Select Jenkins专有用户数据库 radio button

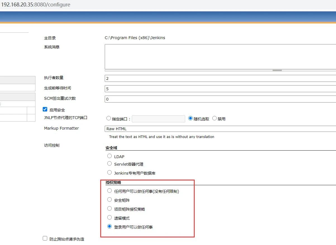(x=109, y=173)
